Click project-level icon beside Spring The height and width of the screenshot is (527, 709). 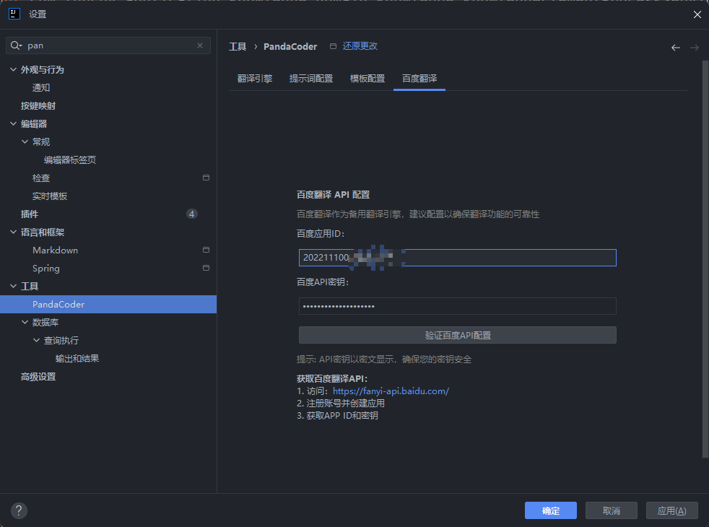pos(206,268)
